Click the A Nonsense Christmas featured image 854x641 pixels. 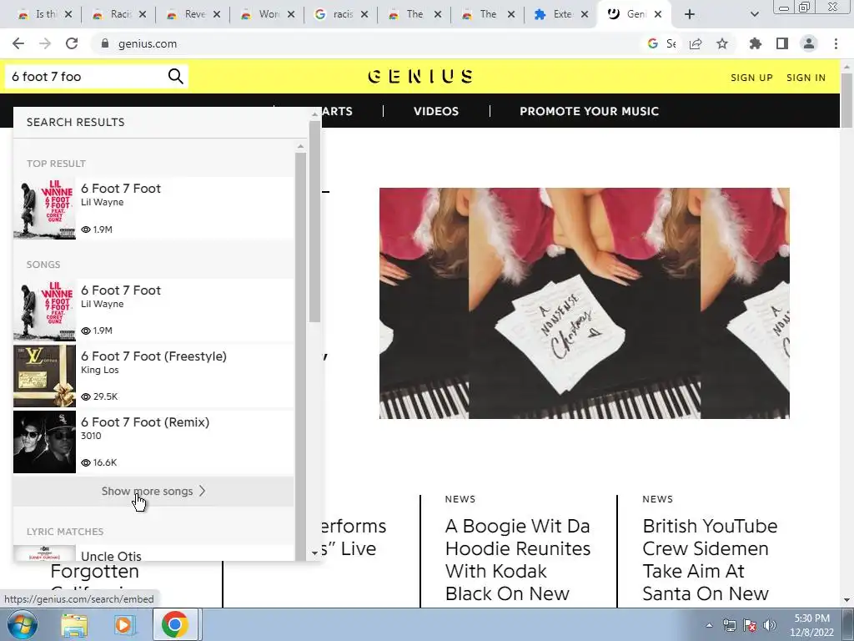pyautogui.click(x=585, y=303)
